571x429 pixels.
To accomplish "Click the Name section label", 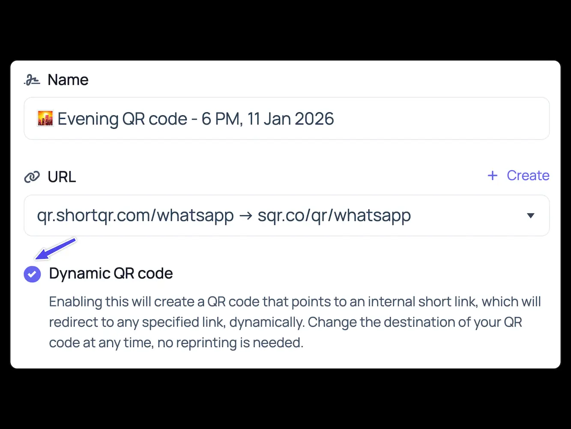I will coord(68,80).
